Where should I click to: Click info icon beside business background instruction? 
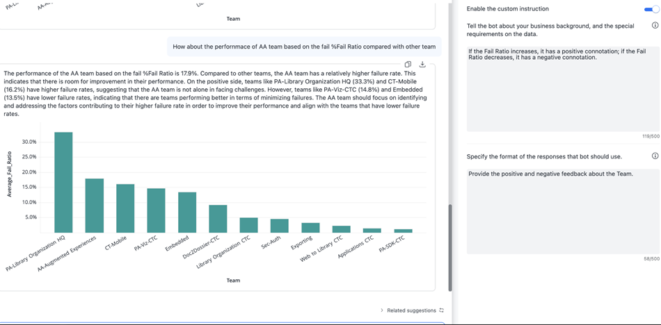pyautogui.click(x=655, y=26)
